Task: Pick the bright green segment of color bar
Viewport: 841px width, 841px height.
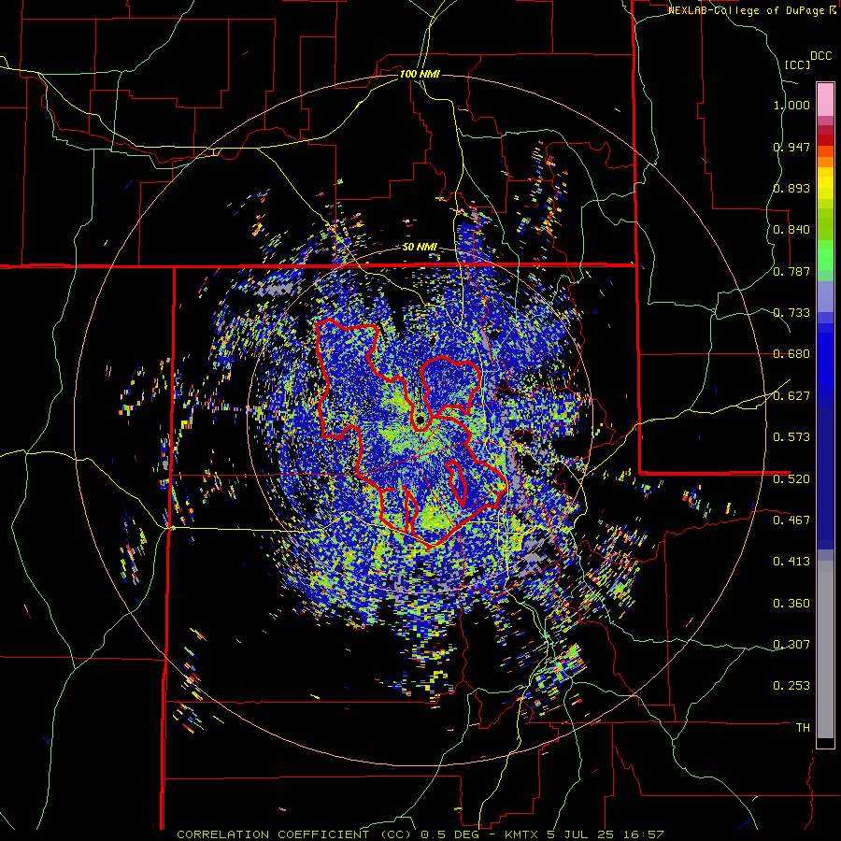Action: click(825, 255)
